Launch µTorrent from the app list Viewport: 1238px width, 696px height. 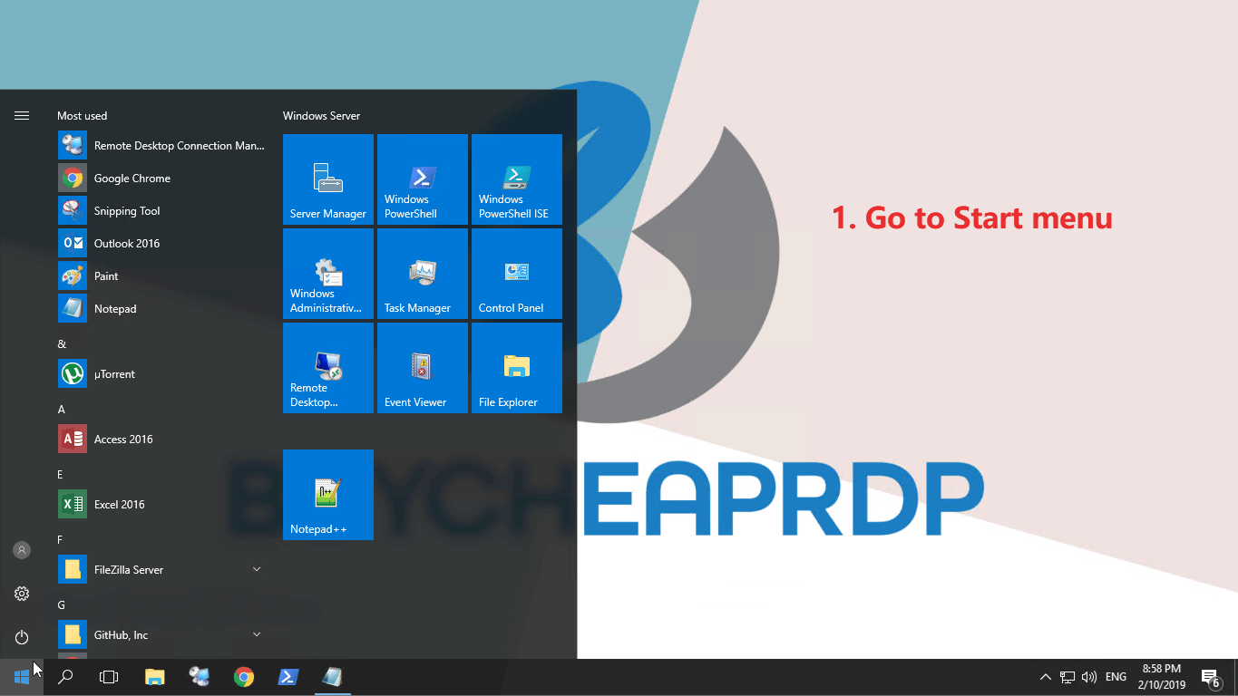pos(161,373)
